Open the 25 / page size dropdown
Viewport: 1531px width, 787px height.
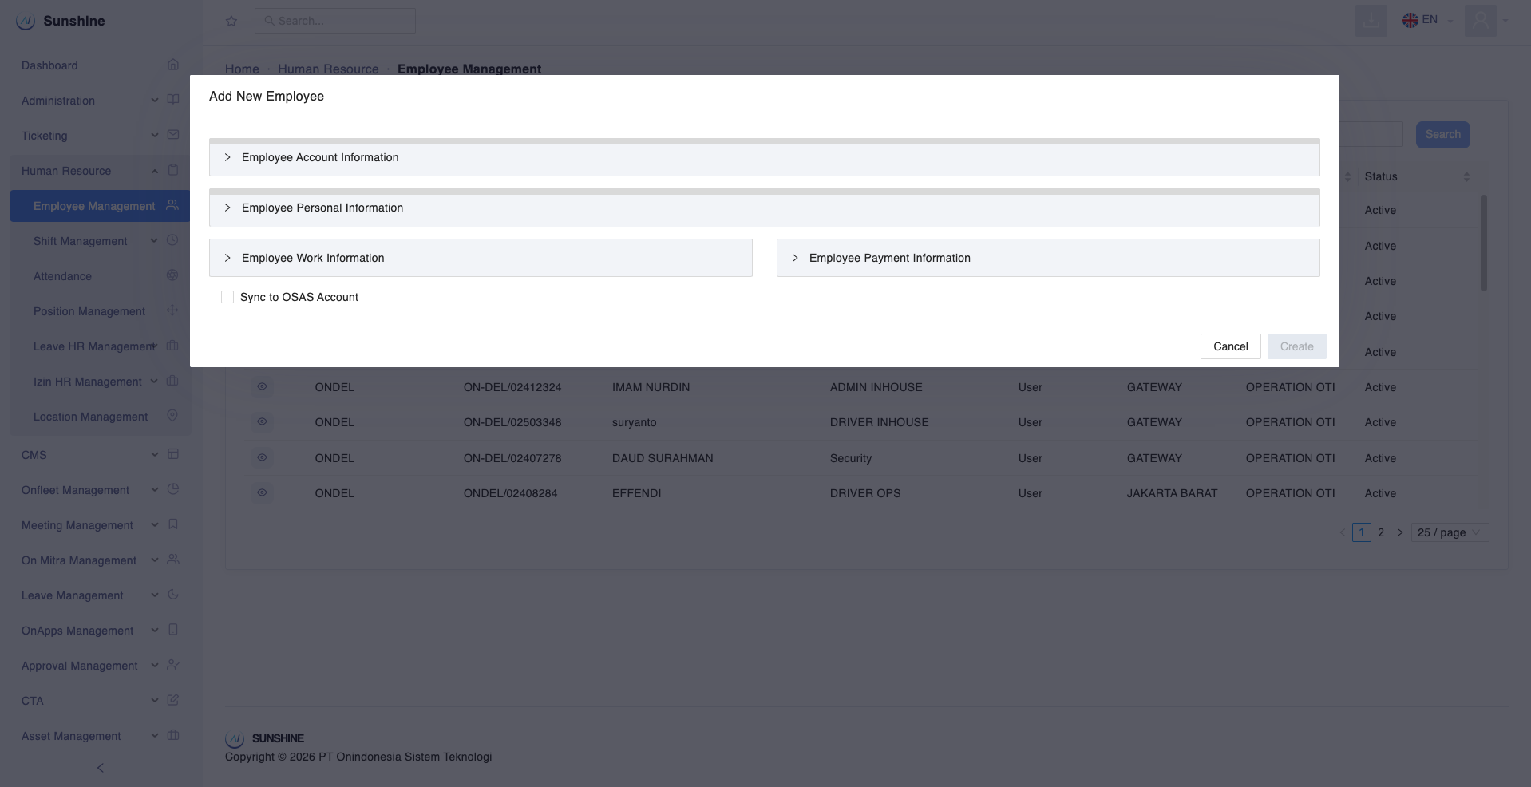click(1449, 532)
